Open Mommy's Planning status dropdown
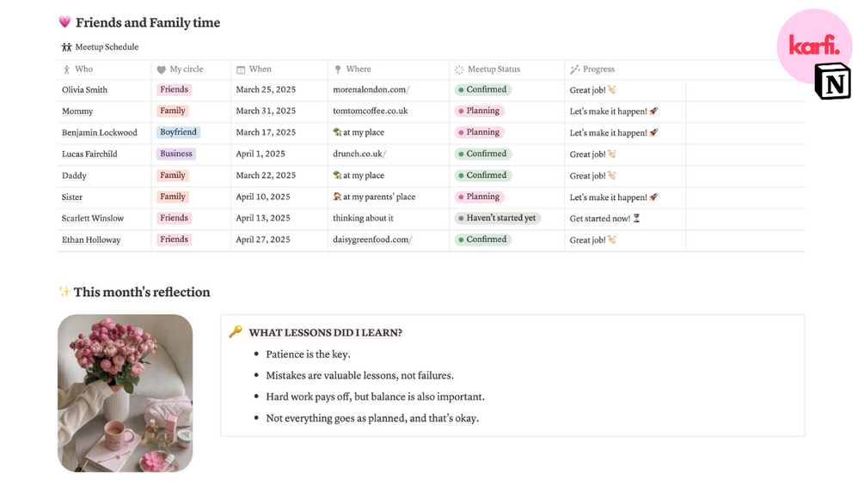 (479, 112)
